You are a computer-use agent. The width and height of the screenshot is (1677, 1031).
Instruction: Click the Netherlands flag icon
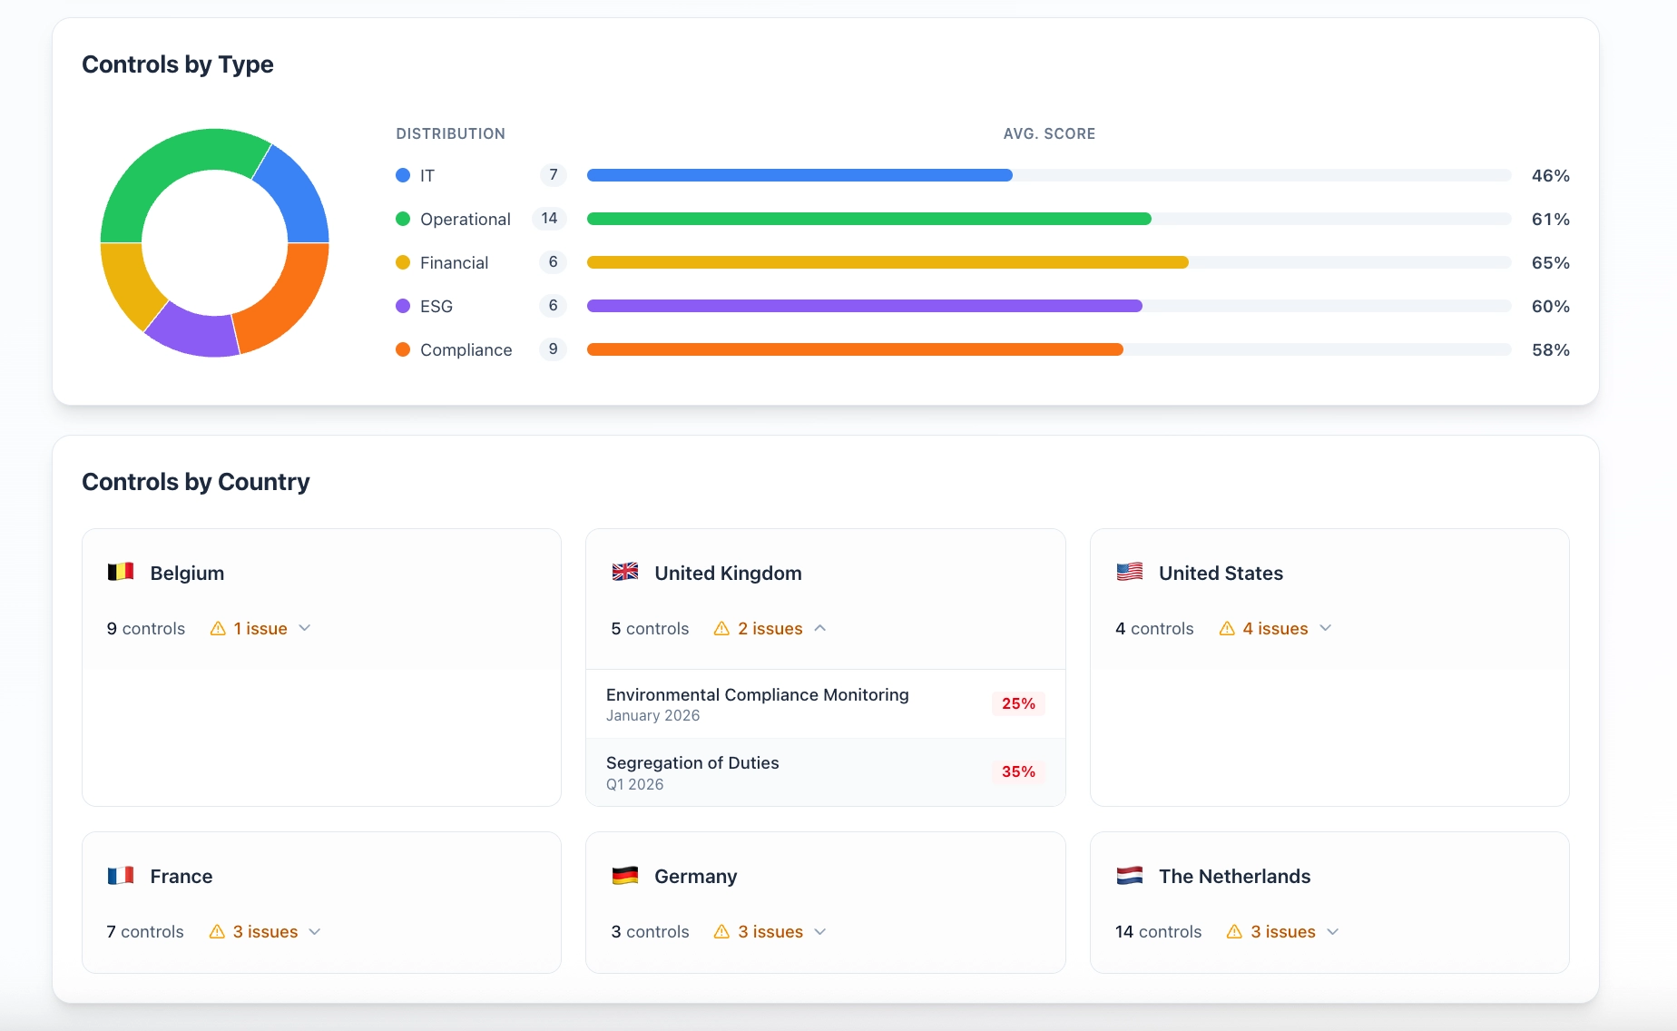[1129, 876]
